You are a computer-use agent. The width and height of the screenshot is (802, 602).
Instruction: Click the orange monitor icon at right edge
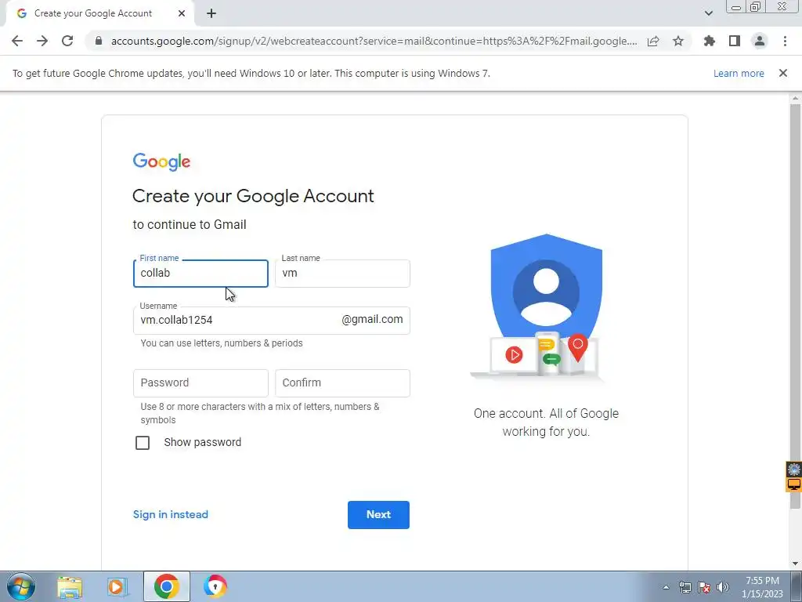click(794, 484)
